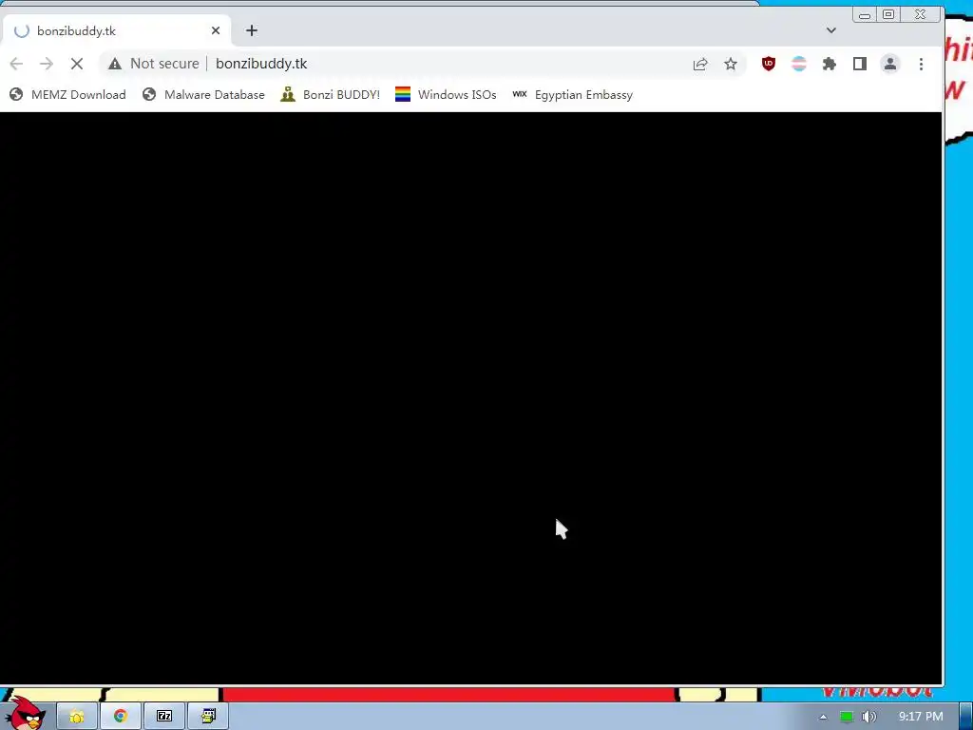Select the bonzibuddy.tk tab
This screenshot has width=973, height=730.
click(116, 30)
